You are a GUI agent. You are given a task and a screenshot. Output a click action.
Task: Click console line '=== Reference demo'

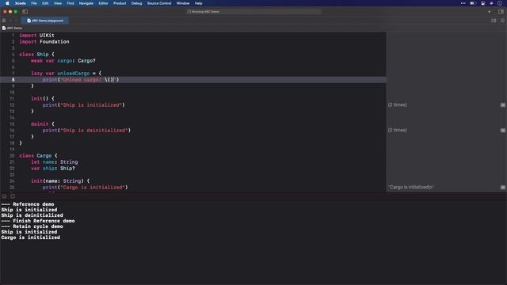pos(28,204)
